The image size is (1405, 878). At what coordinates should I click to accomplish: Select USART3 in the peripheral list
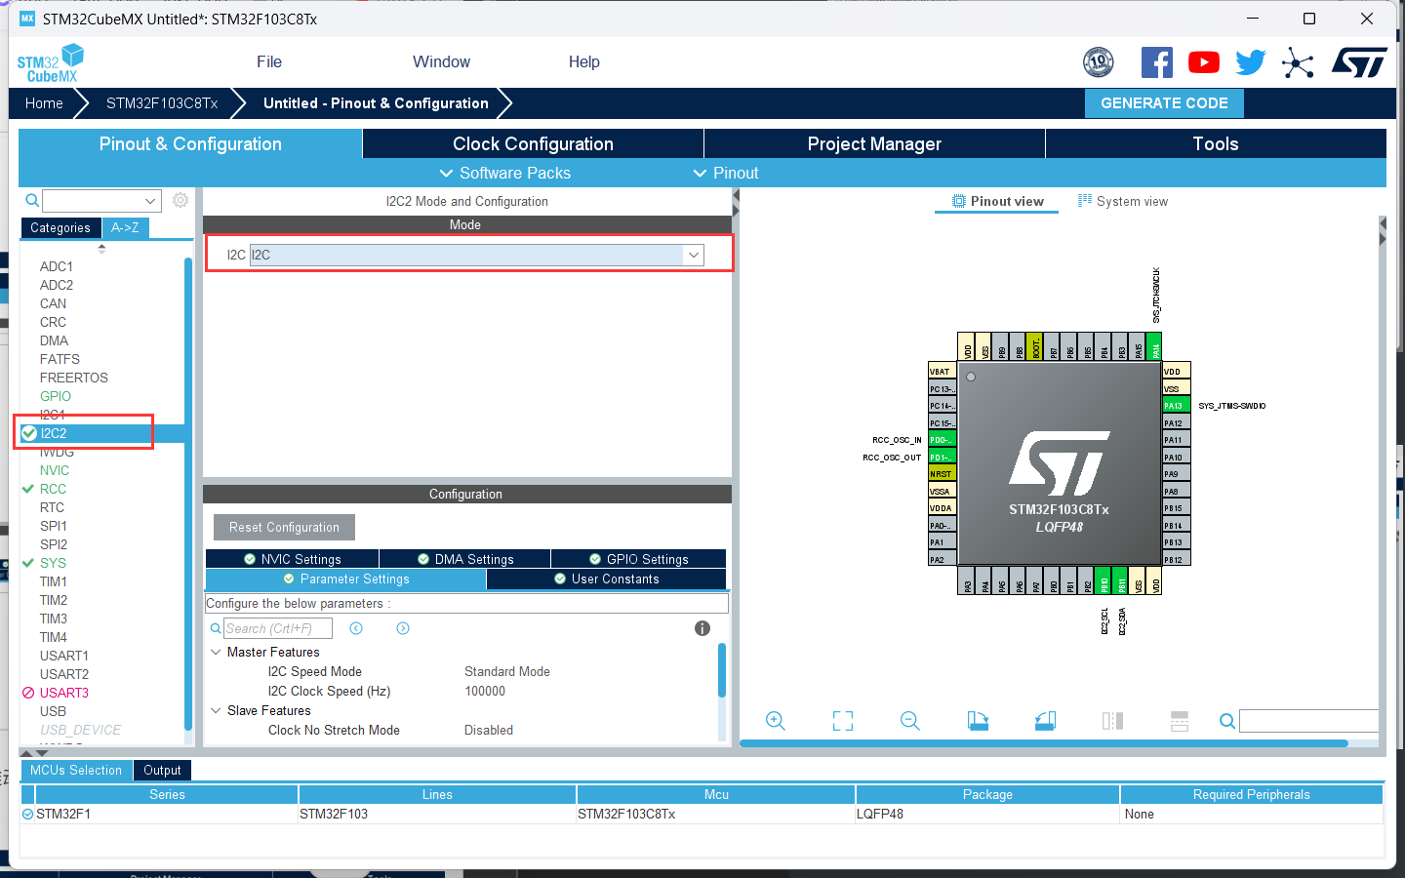coord(64,693)
